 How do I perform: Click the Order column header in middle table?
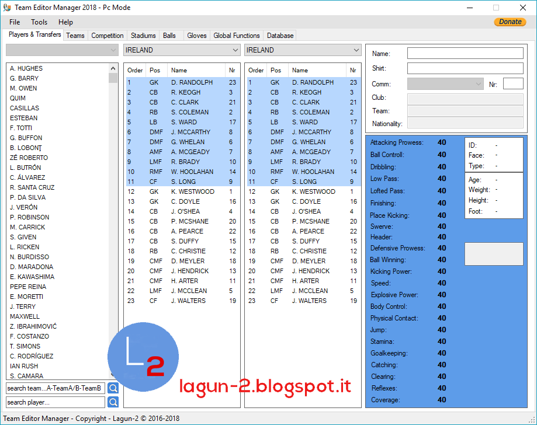[135, 70]
